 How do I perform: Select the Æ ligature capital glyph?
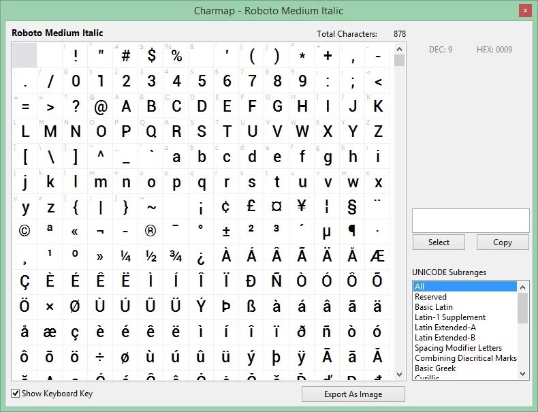378,257
